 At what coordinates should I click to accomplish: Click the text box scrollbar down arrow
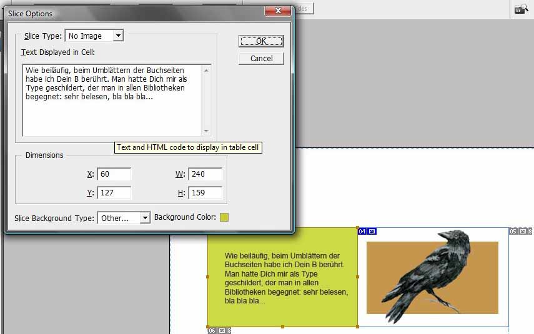[206, 131]
